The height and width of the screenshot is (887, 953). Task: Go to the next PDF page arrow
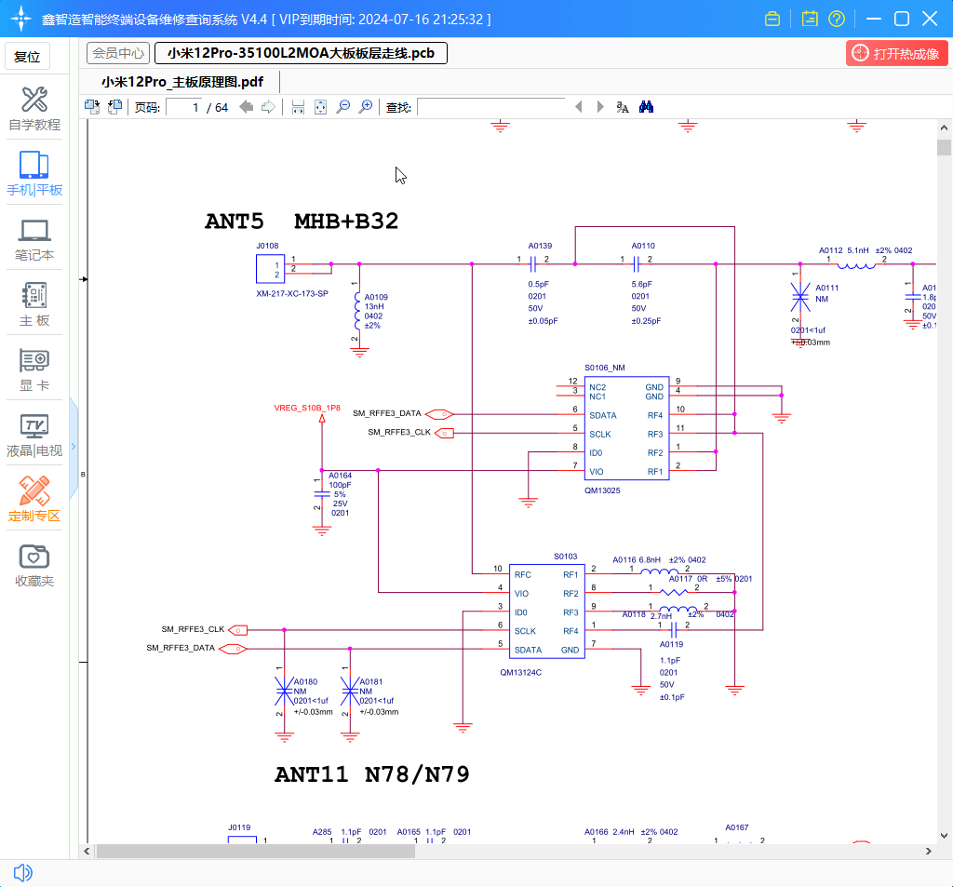click(268, 107)
